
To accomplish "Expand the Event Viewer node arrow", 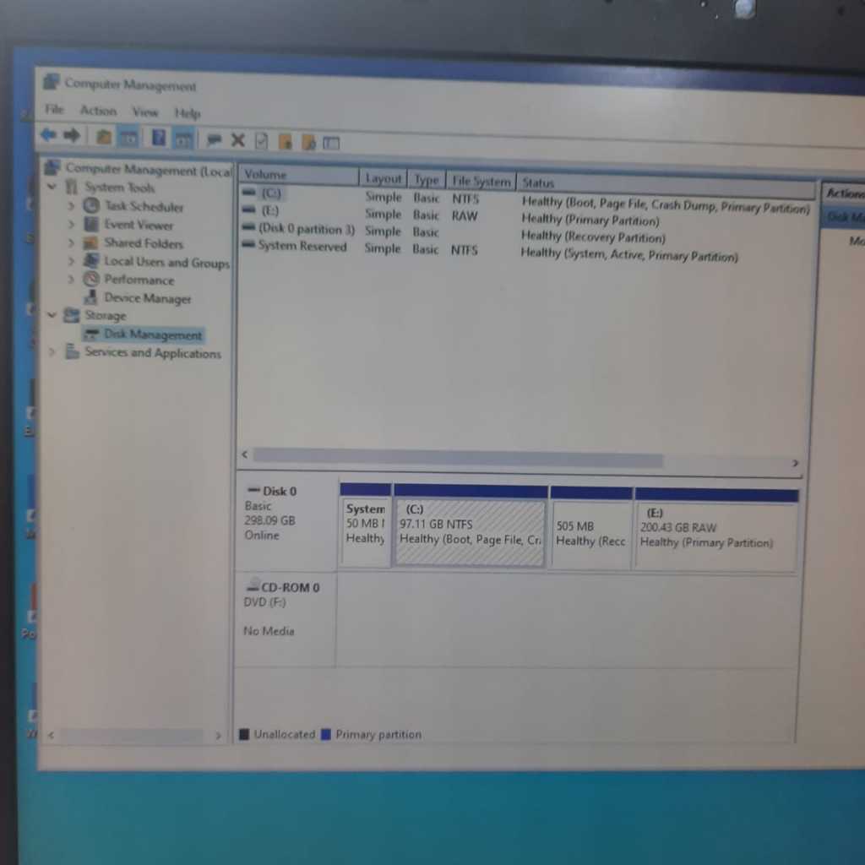I will coord(71,225).
